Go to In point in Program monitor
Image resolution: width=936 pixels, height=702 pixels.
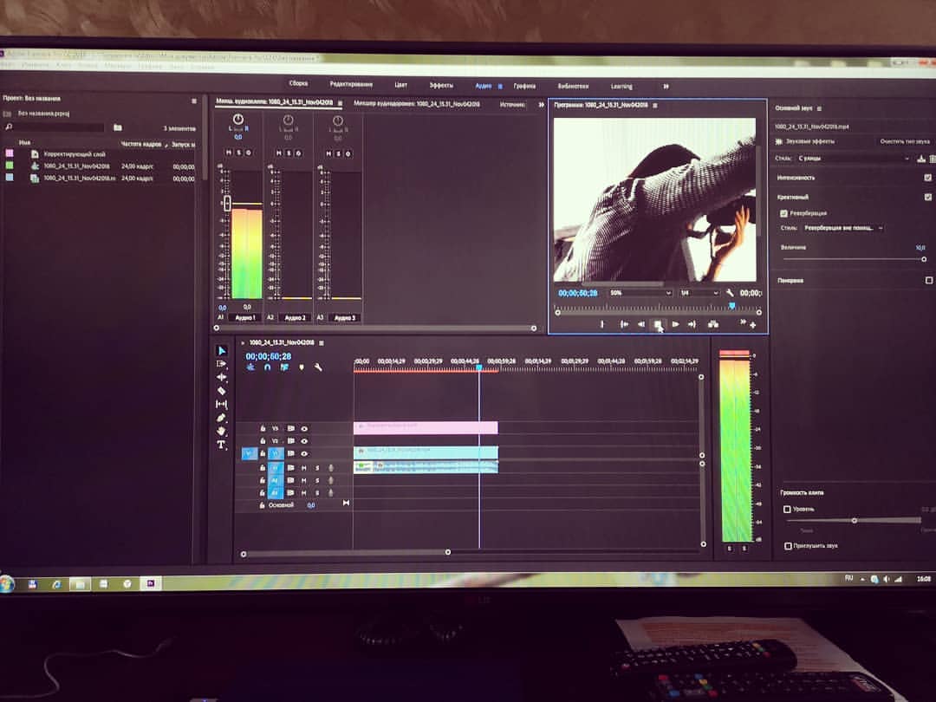click(624, 324)
